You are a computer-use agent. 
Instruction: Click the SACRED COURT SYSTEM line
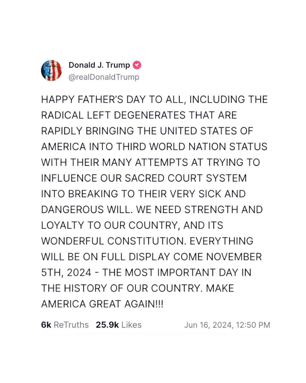click(x=144, y=178)
